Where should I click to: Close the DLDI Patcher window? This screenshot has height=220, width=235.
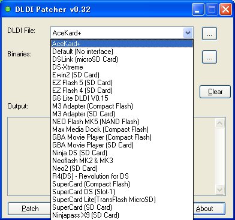[225, 10]
